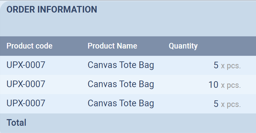Viewport: 256px width, 133px height.
Task: Click the Total label in the footer row
Action: click(x=16, y=123)
